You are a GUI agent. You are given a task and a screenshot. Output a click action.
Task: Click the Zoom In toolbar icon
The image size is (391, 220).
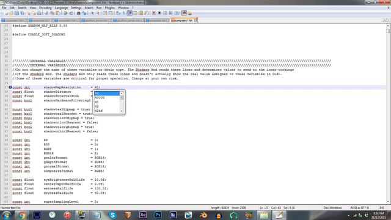92,13
